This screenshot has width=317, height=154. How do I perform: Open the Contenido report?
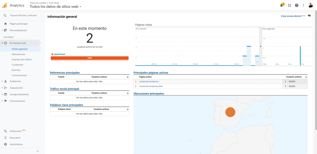[18, 65]
